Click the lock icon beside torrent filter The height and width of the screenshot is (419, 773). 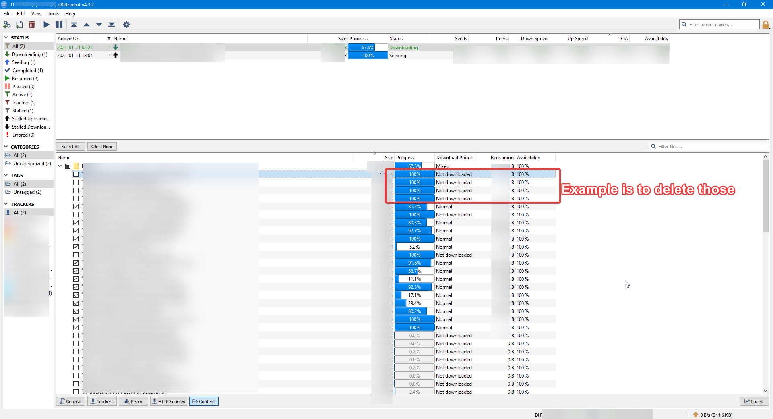tap(766, 25)
